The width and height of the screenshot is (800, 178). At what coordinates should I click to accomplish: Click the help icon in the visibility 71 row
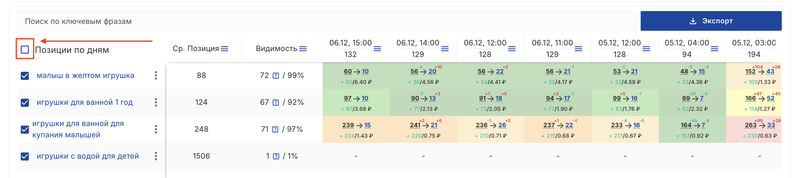tap(275, 129)
